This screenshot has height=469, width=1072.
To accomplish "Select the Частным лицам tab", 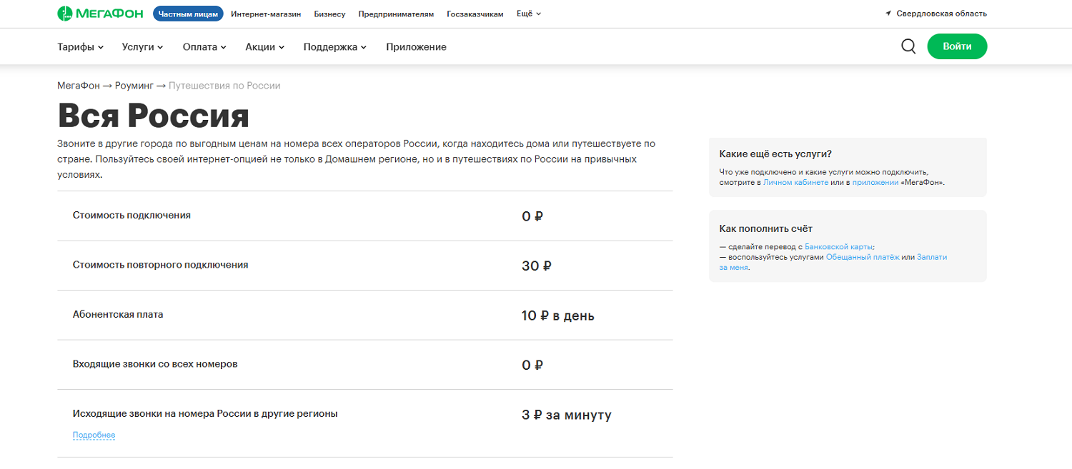I will 188,14.
